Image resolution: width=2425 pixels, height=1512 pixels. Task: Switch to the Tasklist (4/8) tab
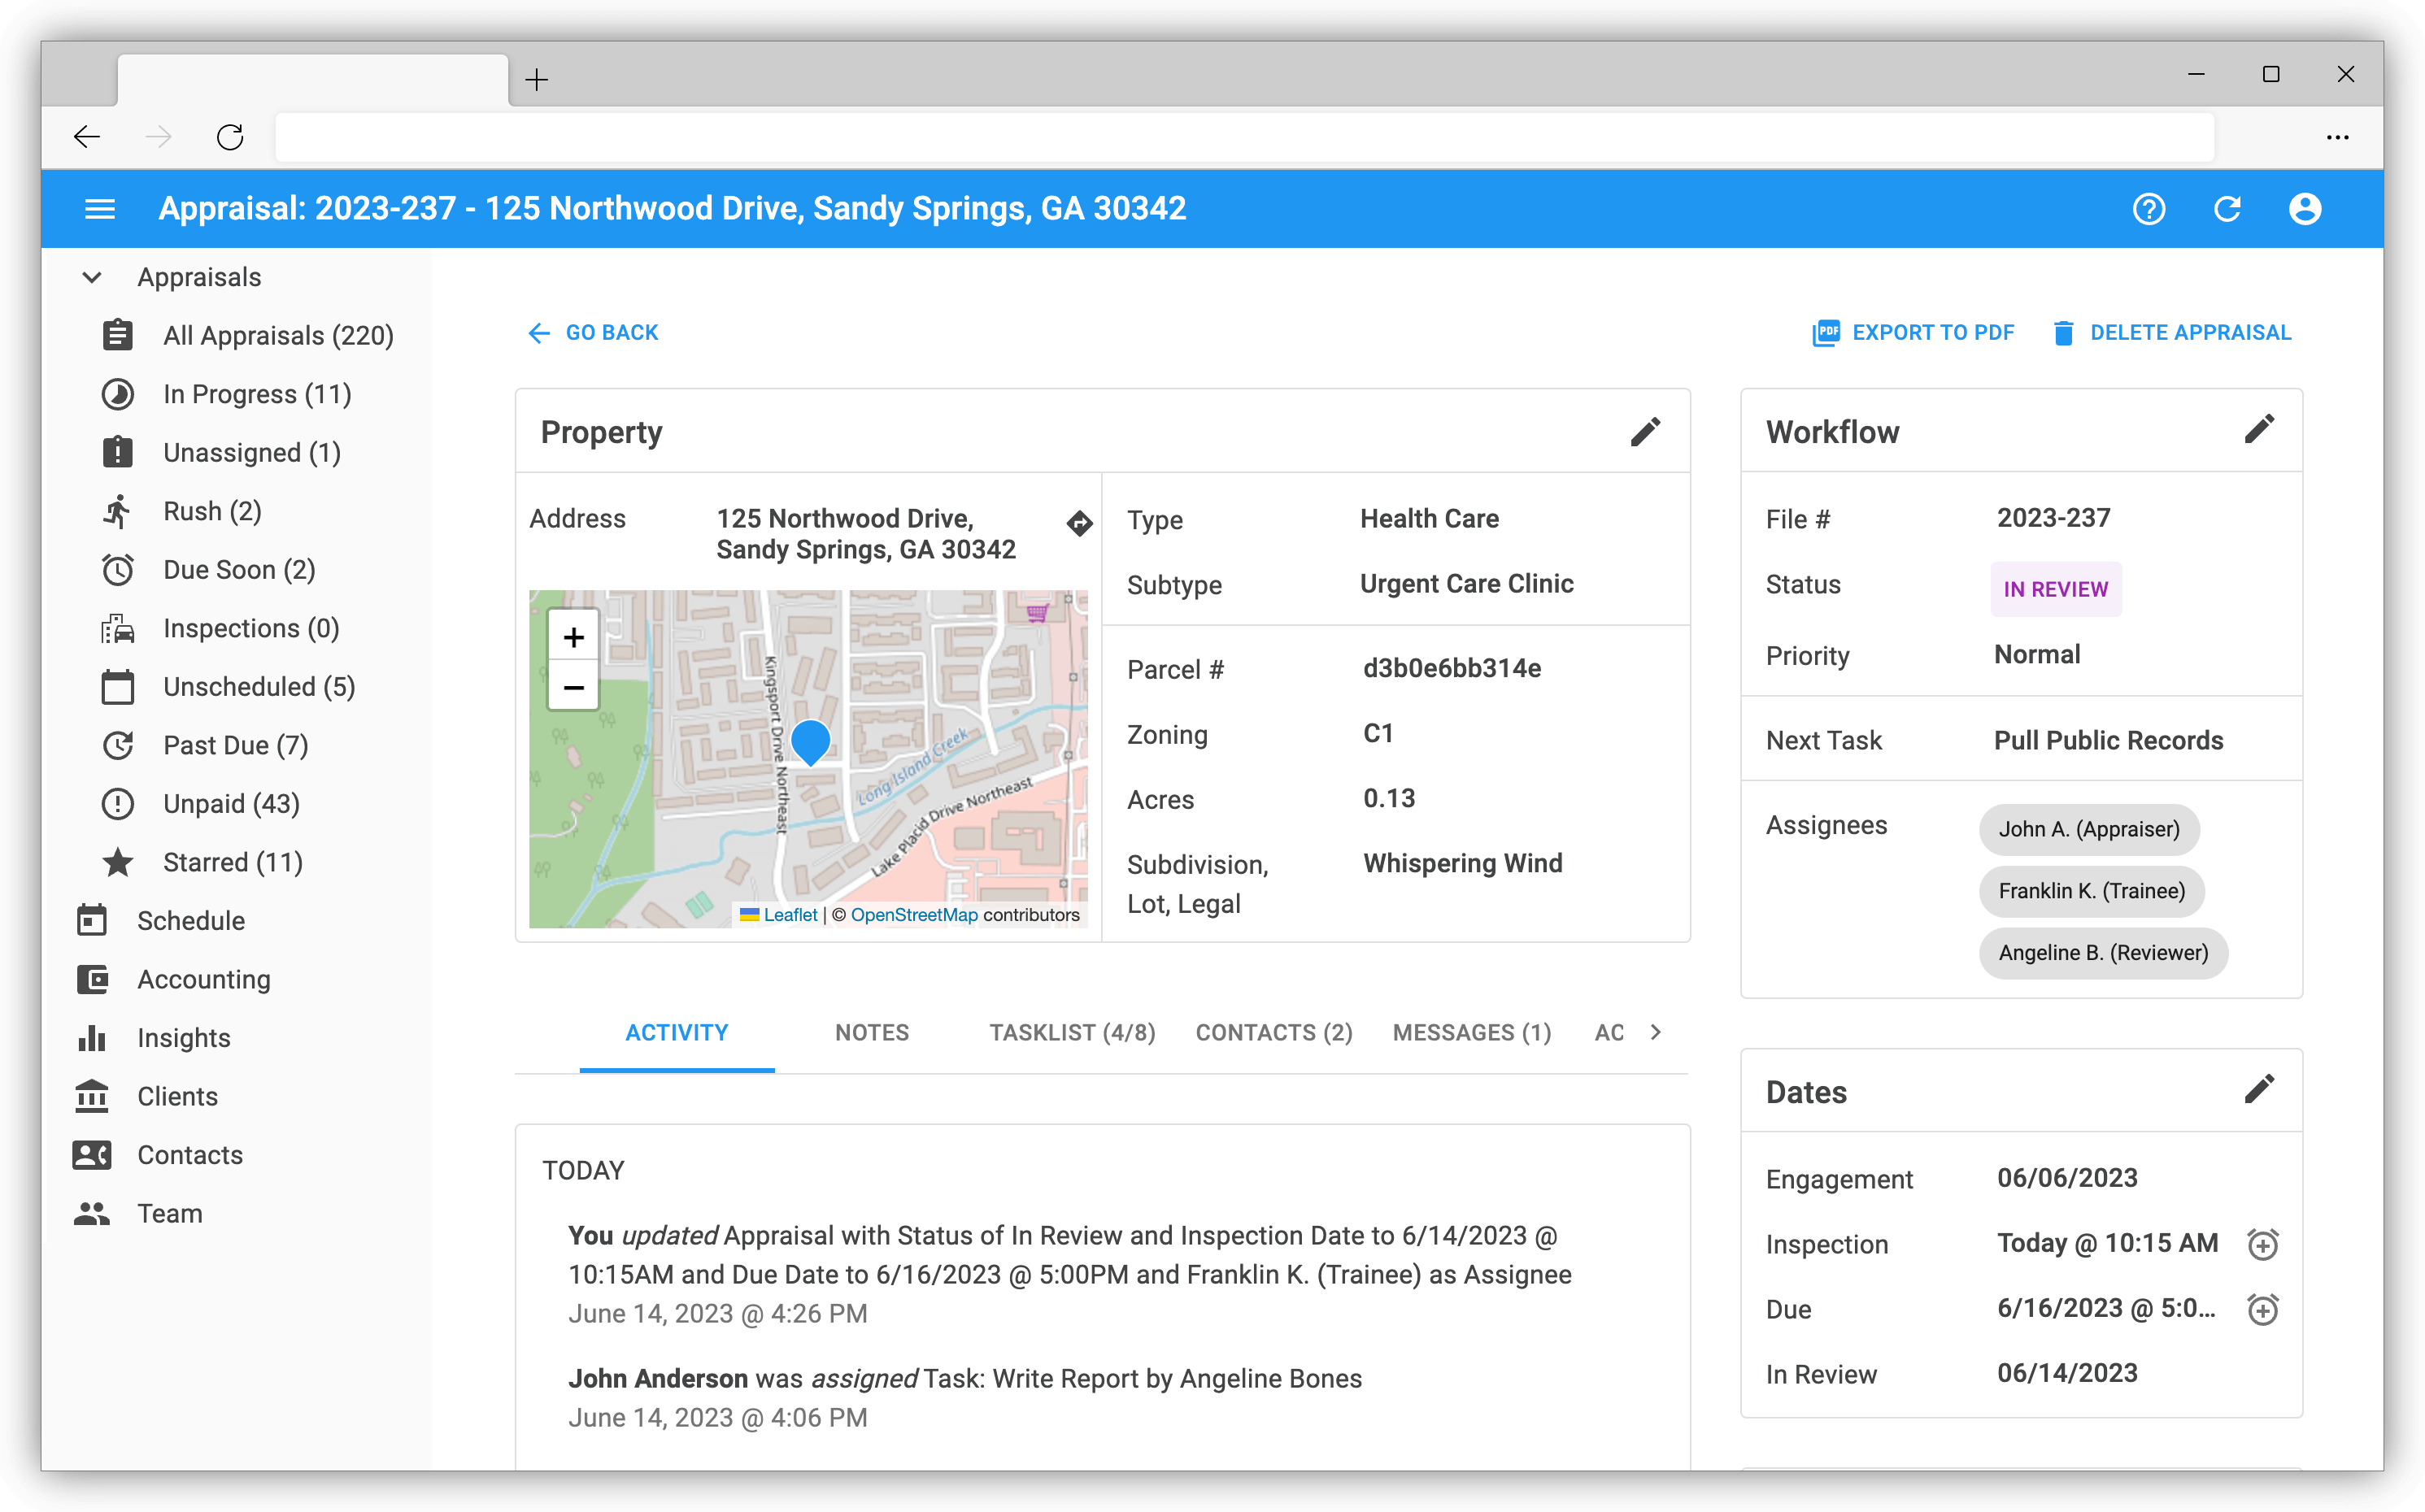(1072, 1033)
